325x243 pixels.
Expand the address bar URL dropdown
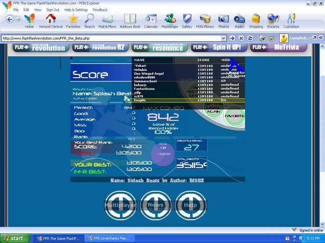click(x=223, y=38)
